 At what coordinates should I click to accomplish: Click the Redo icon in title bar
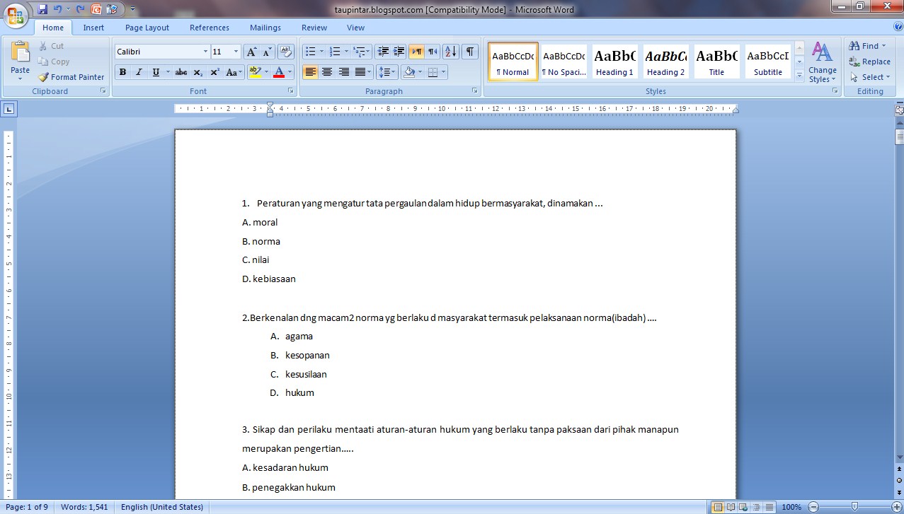point(80,9)
